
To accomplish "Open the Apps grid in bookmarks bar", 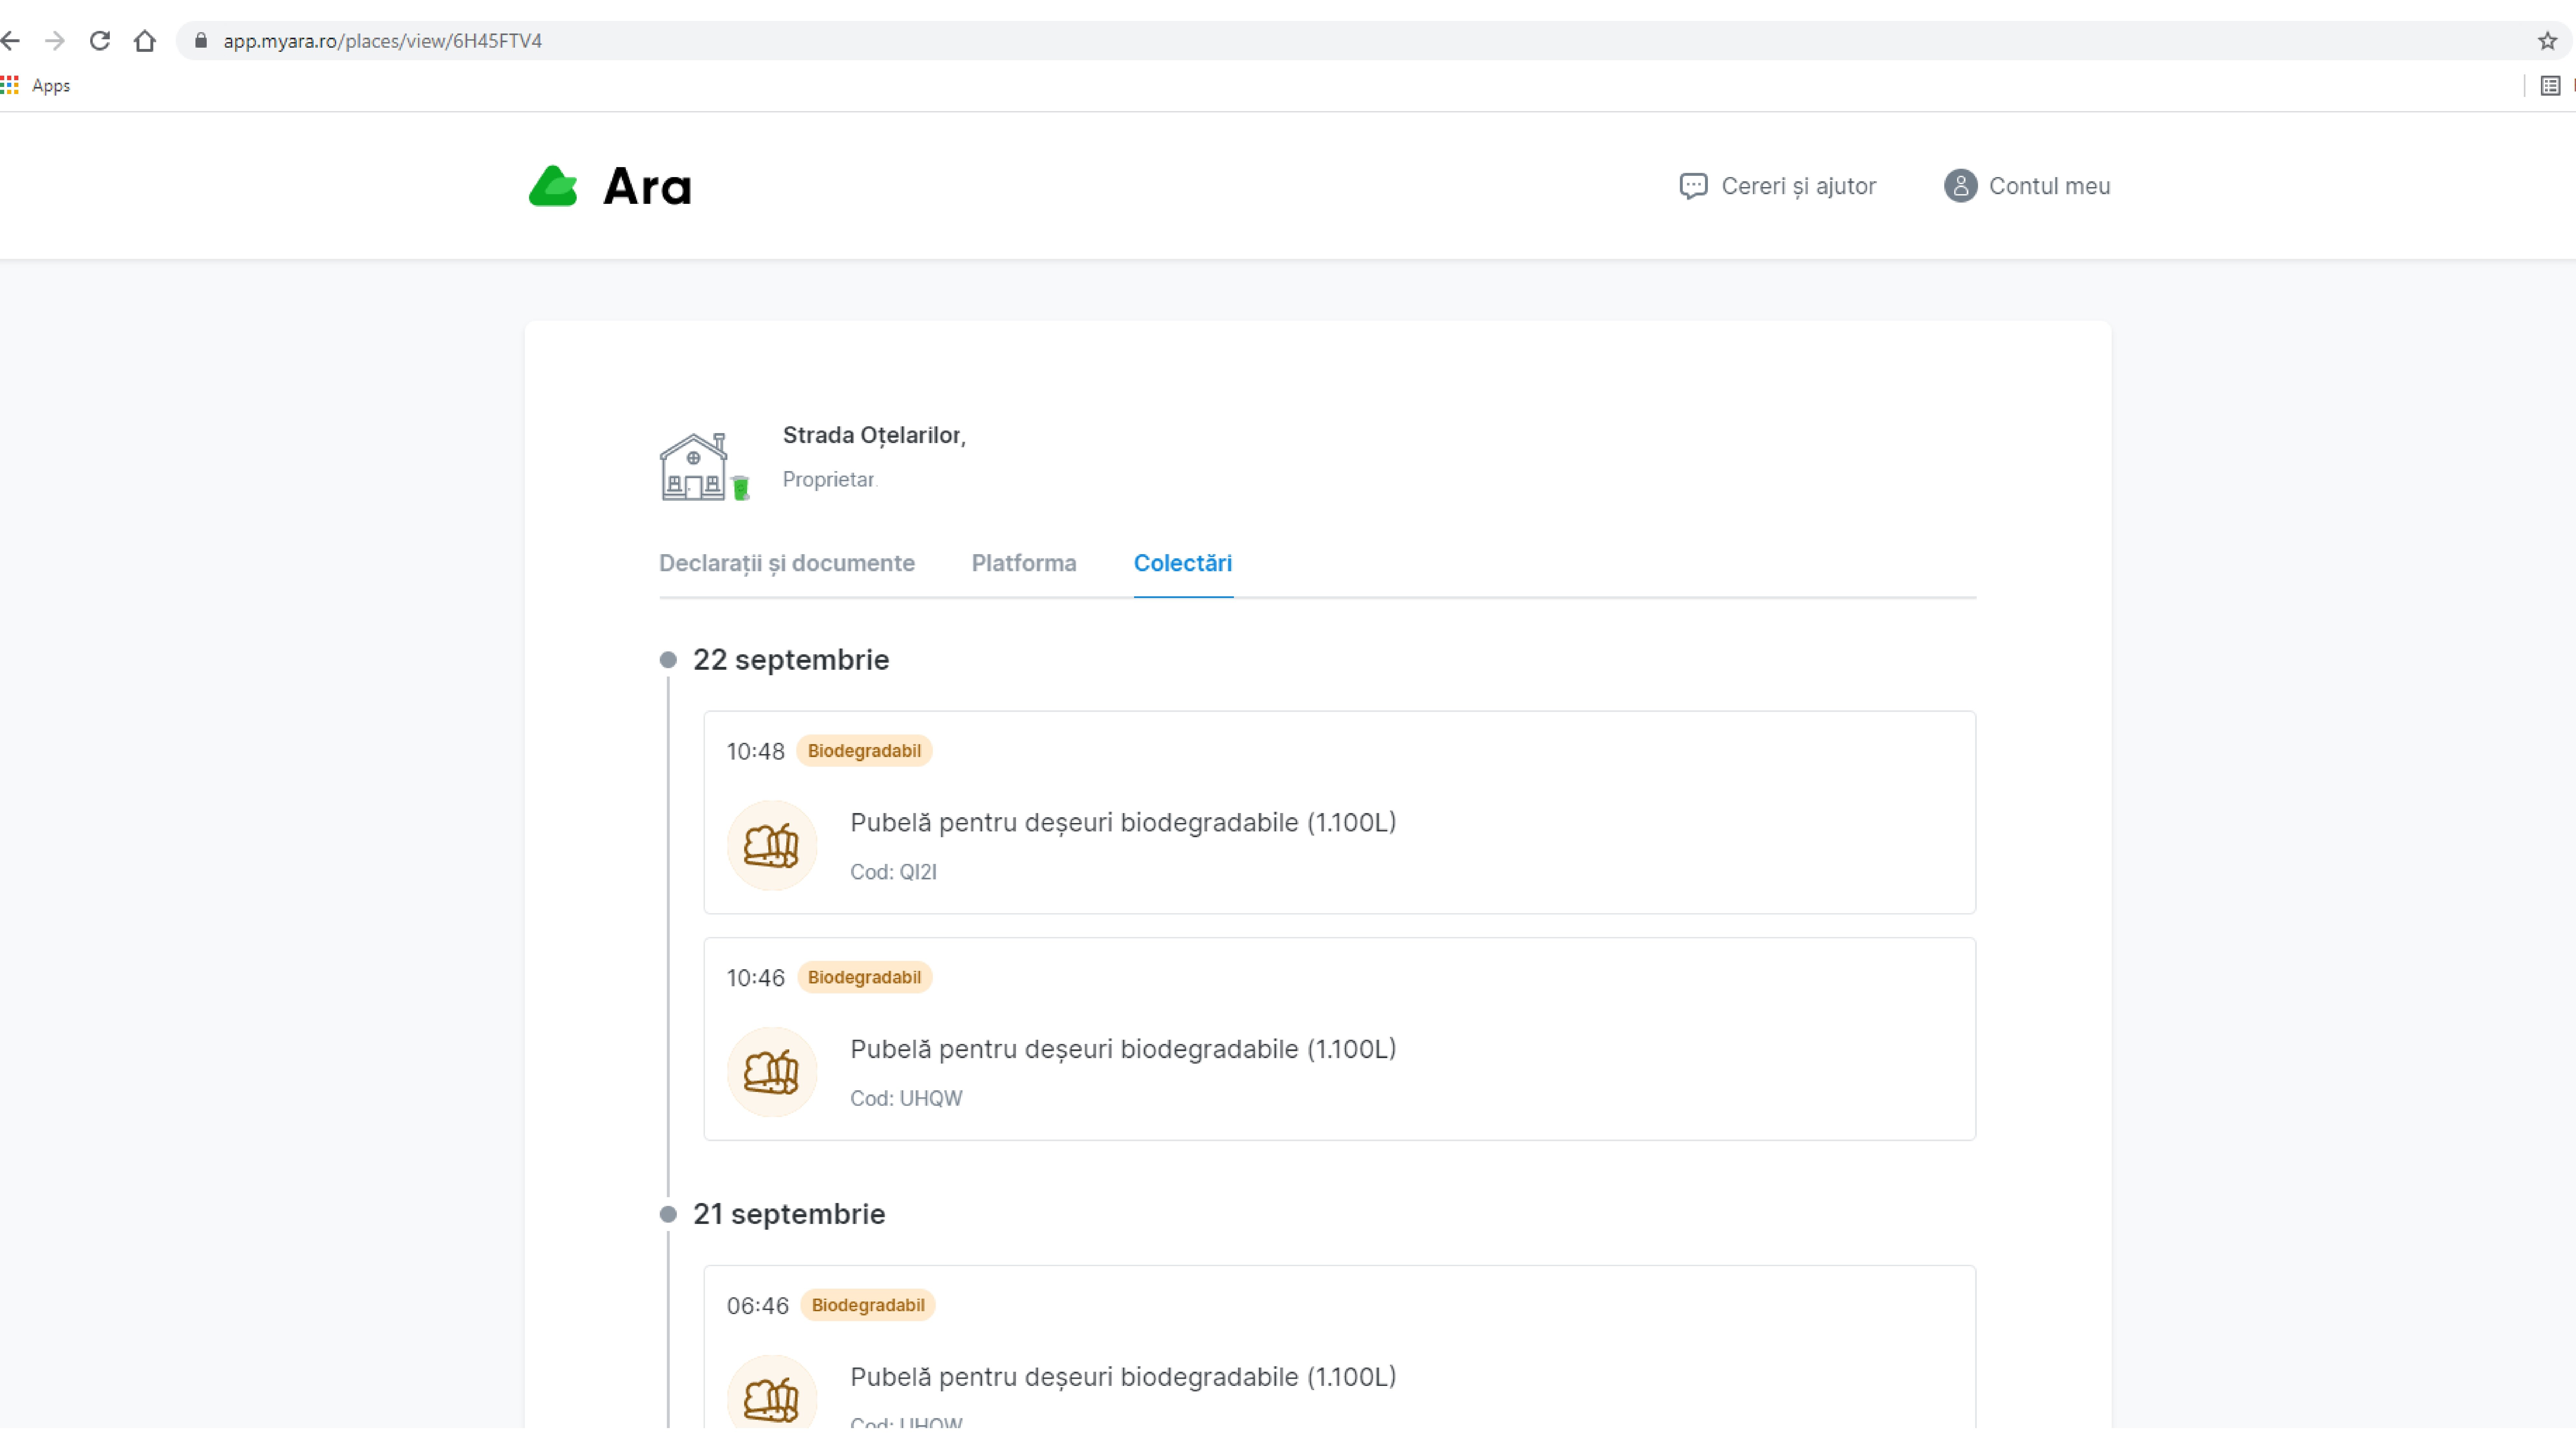I will (x=36, y=86).
